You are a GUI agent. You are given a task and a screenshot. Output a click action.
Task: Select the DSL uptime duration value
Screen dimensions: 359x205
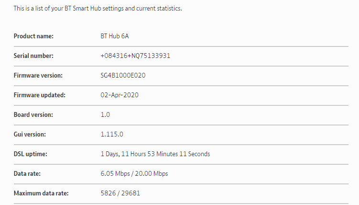(x=155, y=154)
